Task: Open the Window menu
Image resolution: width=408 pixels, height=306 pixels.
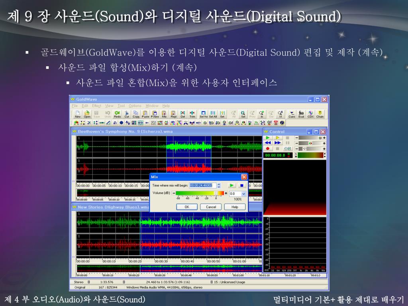Action: [x=152, y=106]
